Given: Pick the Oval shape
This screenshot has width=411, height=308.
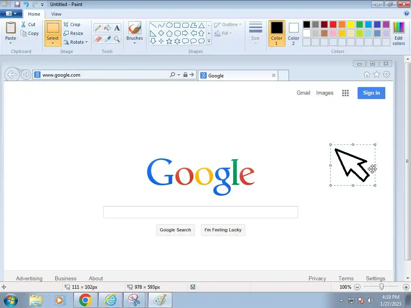Looking at the screenshot, I should (169, 25).
